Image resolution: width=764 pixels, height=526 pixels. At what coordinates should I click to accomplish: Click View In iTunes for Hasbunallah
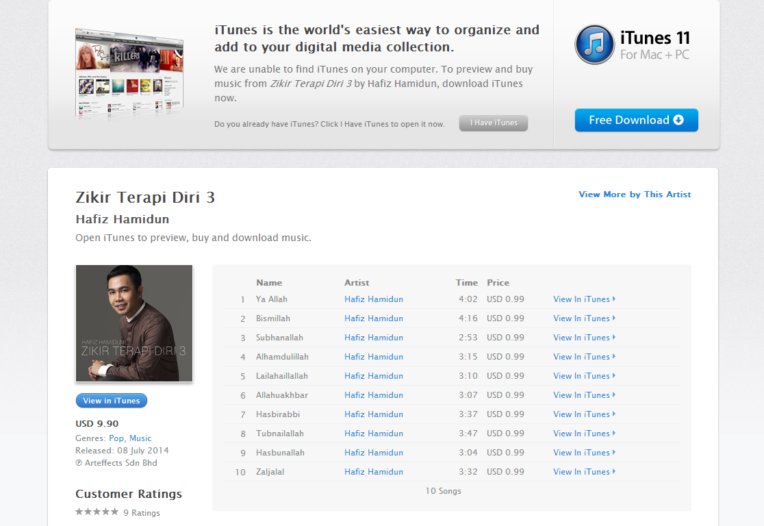point(584,453)
